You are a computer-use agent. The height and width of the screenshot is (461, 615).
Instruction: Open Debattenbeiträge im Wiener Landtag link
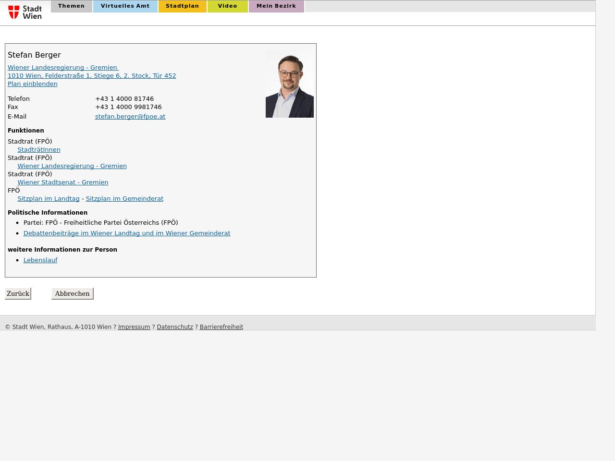127,233
